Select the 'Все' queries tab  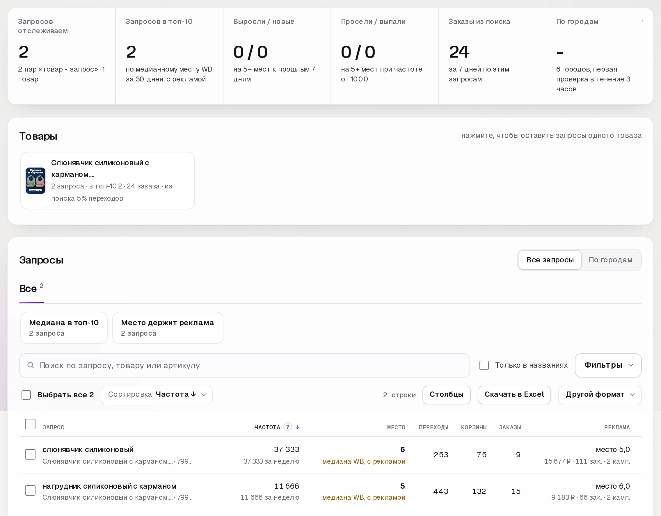point(31,289)
